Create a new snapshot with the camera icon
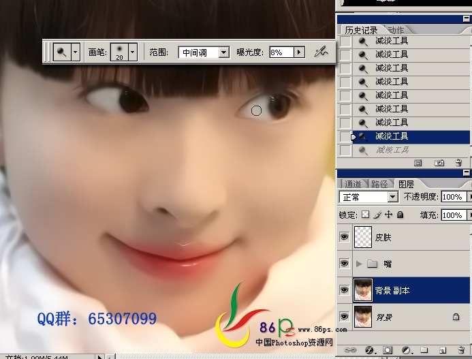 [439, 163]
